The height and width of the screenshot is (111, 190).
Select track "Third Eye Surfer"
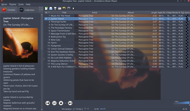pyautogui.click(x=59, y=22)
